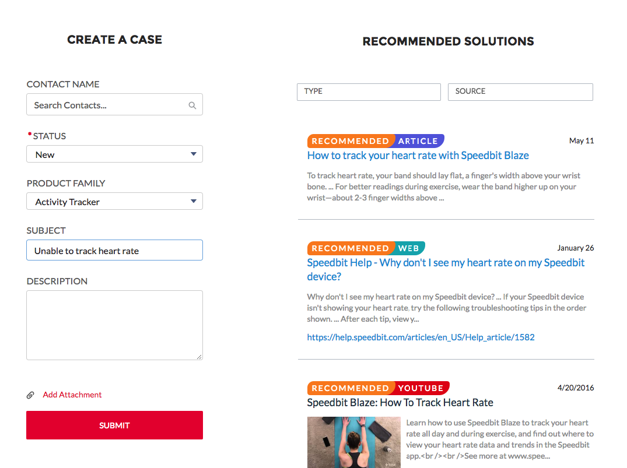Click the ARTICLE badge on the first solution
The width and height of the screenshot is (627, 468).
coord(419,140)
